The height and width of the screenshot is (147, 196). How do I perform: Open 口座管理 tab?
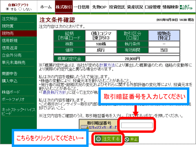pyautogui.click(x=153, y=7)
